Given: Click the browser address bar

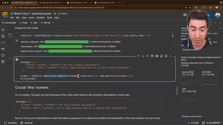Looking at the screenshot, I should [x=100, y=8].
